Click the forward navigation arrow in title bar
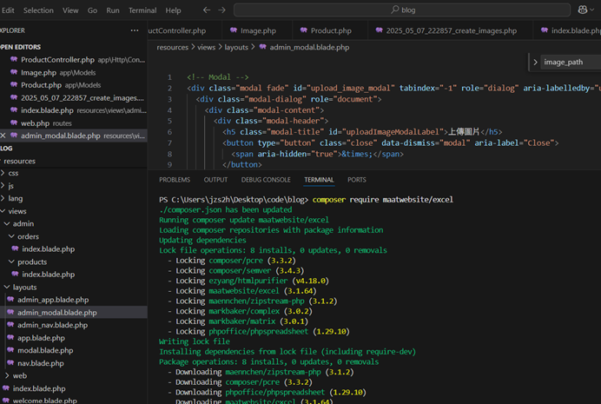Screen dimensions: 601x404 pyautogui.click(x=221, y=10)
